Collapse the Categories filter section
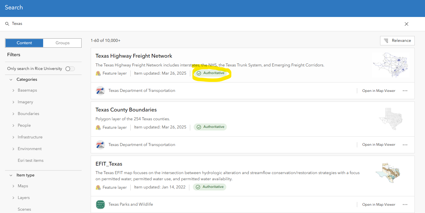 tap(11, 80)
